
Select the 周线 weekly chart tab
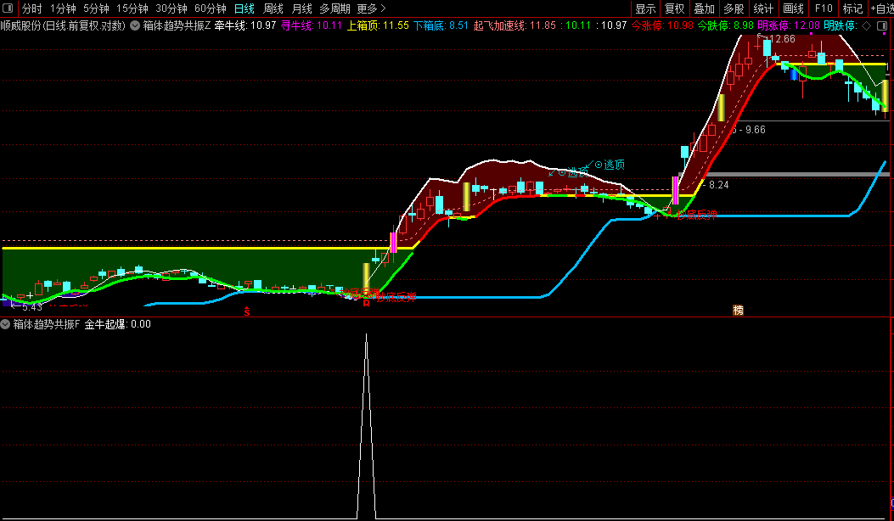click(273, 8)
